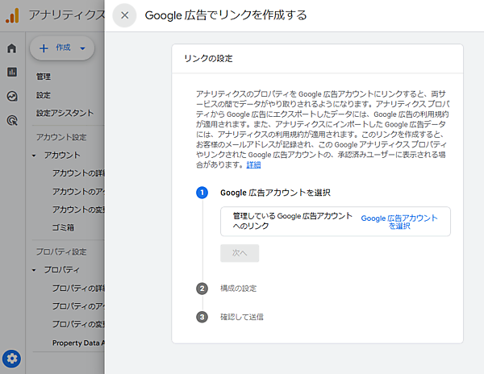Screen dimensions: 484x374
Task: Open Property Data item in sidebar
Action: click(x=77, y=343)
